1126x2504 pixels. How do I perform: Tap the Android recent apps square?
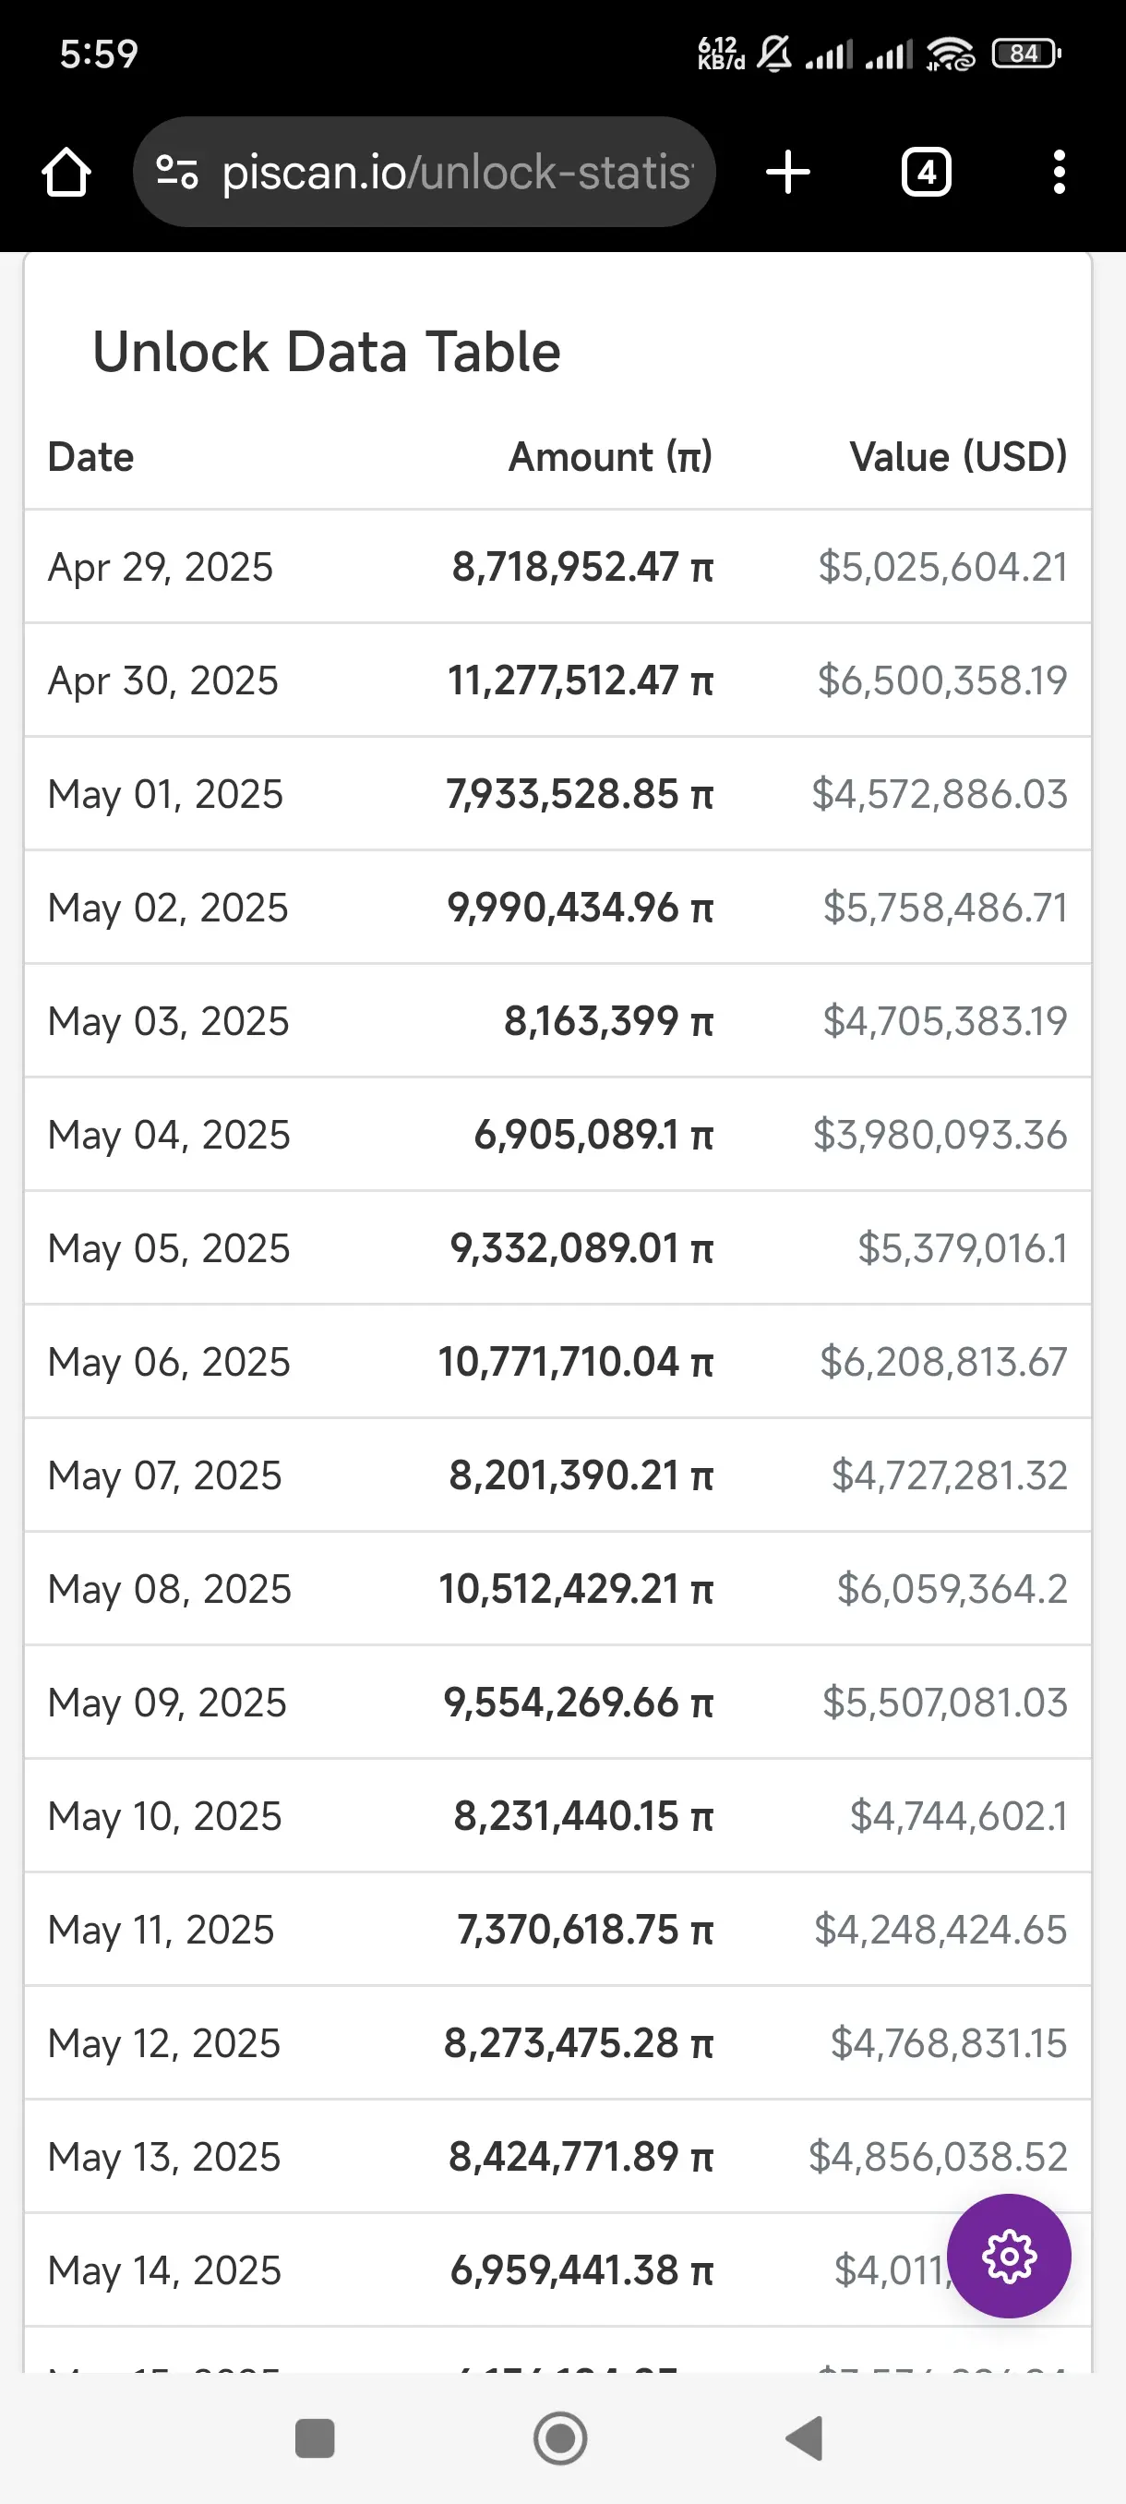tap(315, 2438)
